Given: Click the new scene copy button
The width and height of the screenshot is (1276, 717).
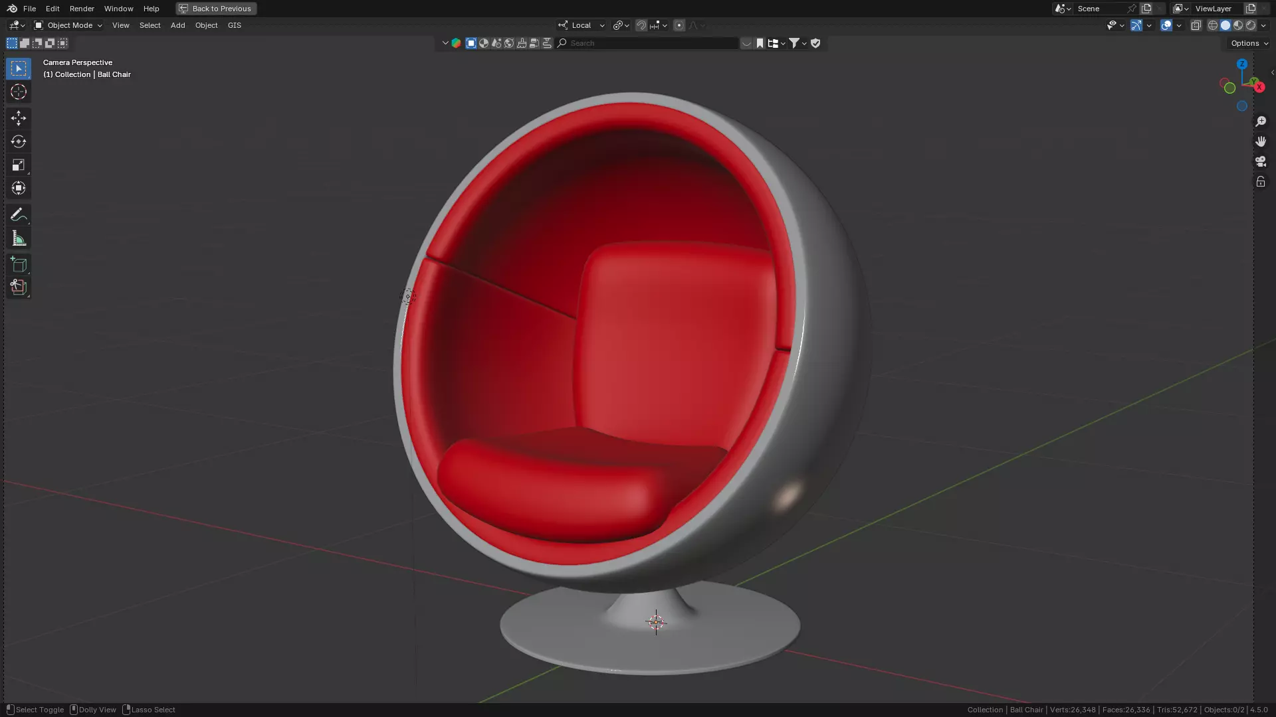Looking at the screenshot, I should (1146, 9).
